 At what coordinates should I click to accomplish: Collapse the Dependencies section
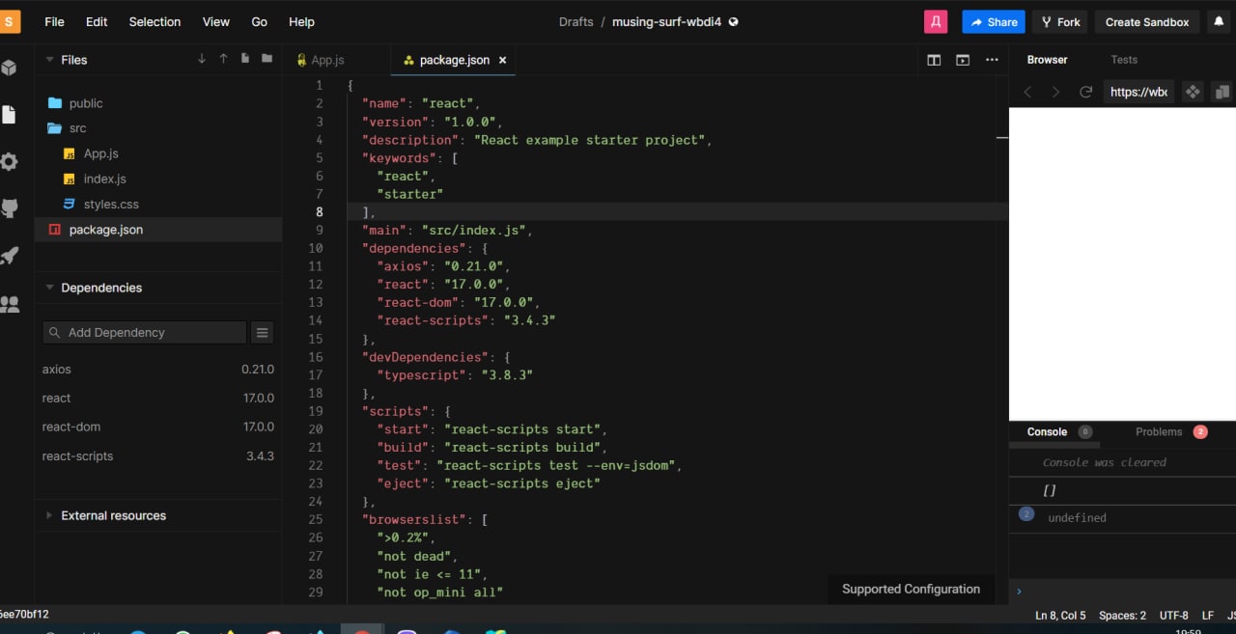pos(100,288)
